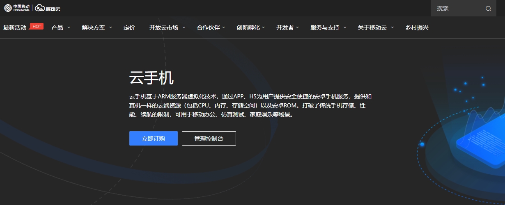The image size is (505, 205).
Task: Open the 合作伙伴 menu
Action: (x=208, y=27)
